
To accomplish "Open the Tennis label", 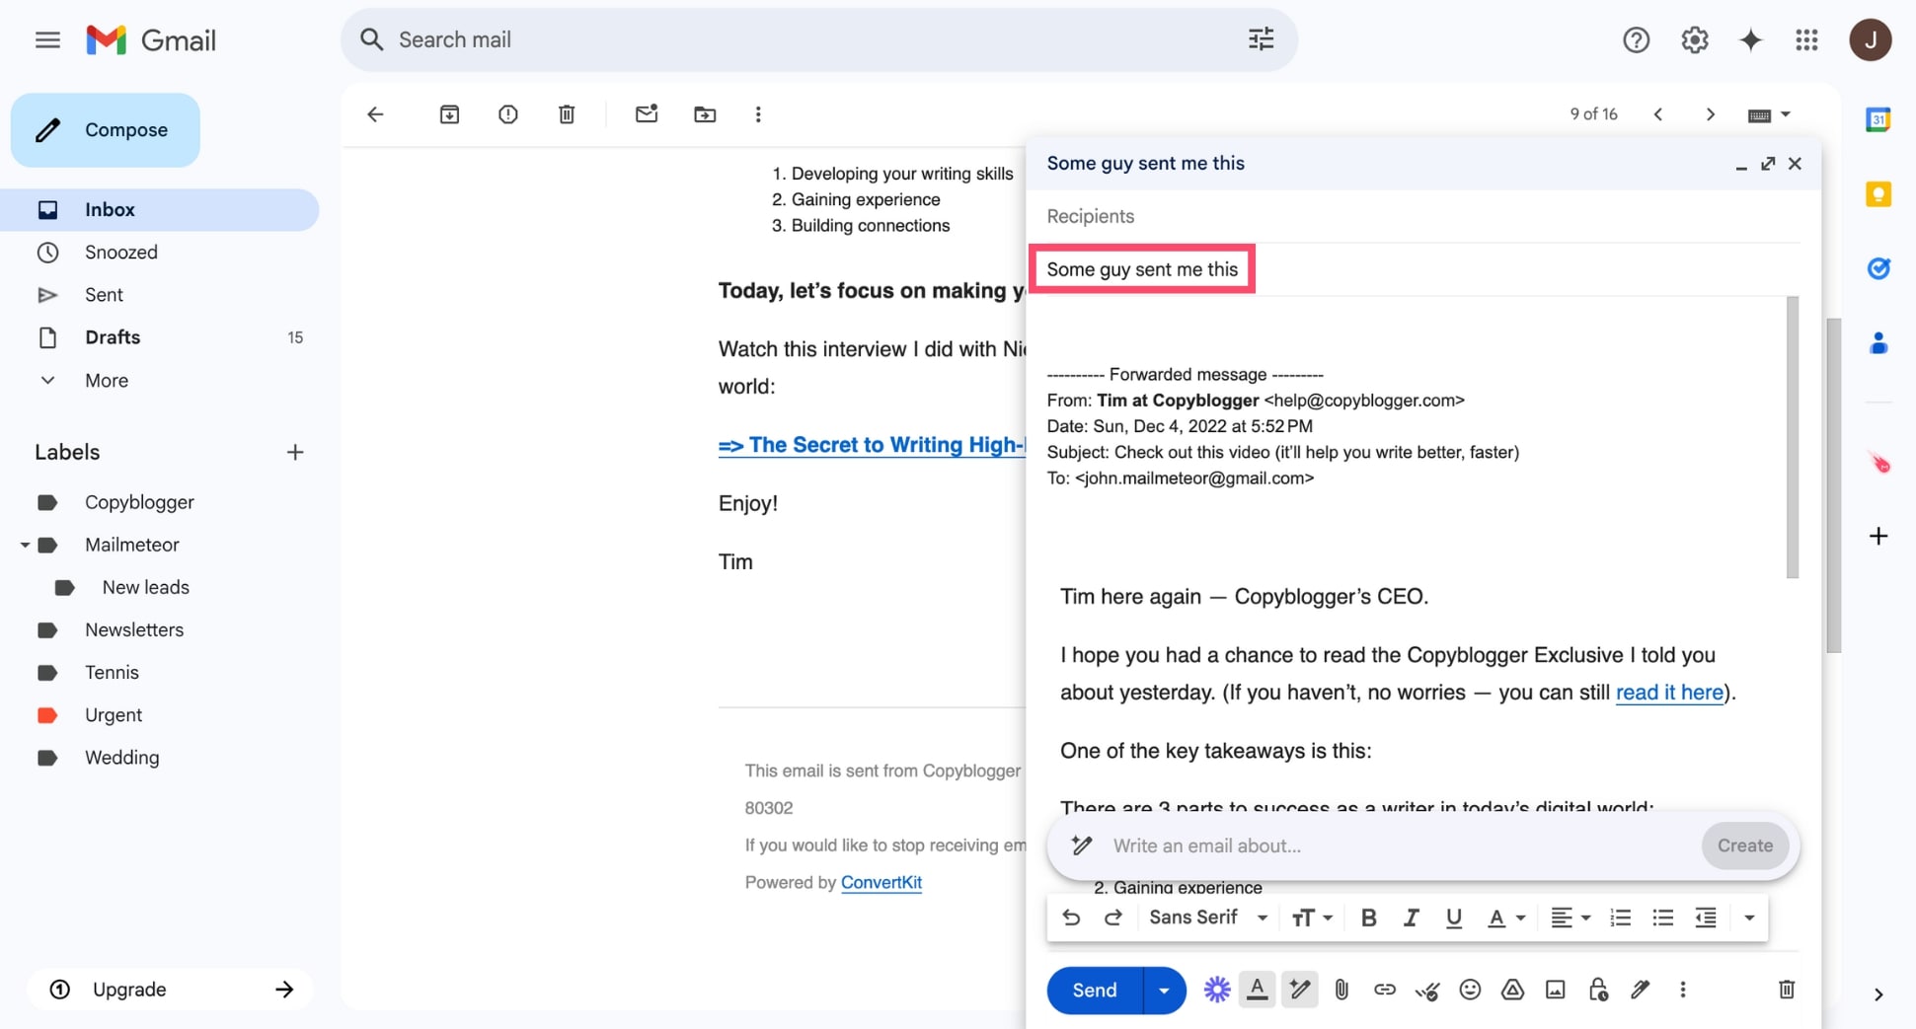I will [112, 673].
